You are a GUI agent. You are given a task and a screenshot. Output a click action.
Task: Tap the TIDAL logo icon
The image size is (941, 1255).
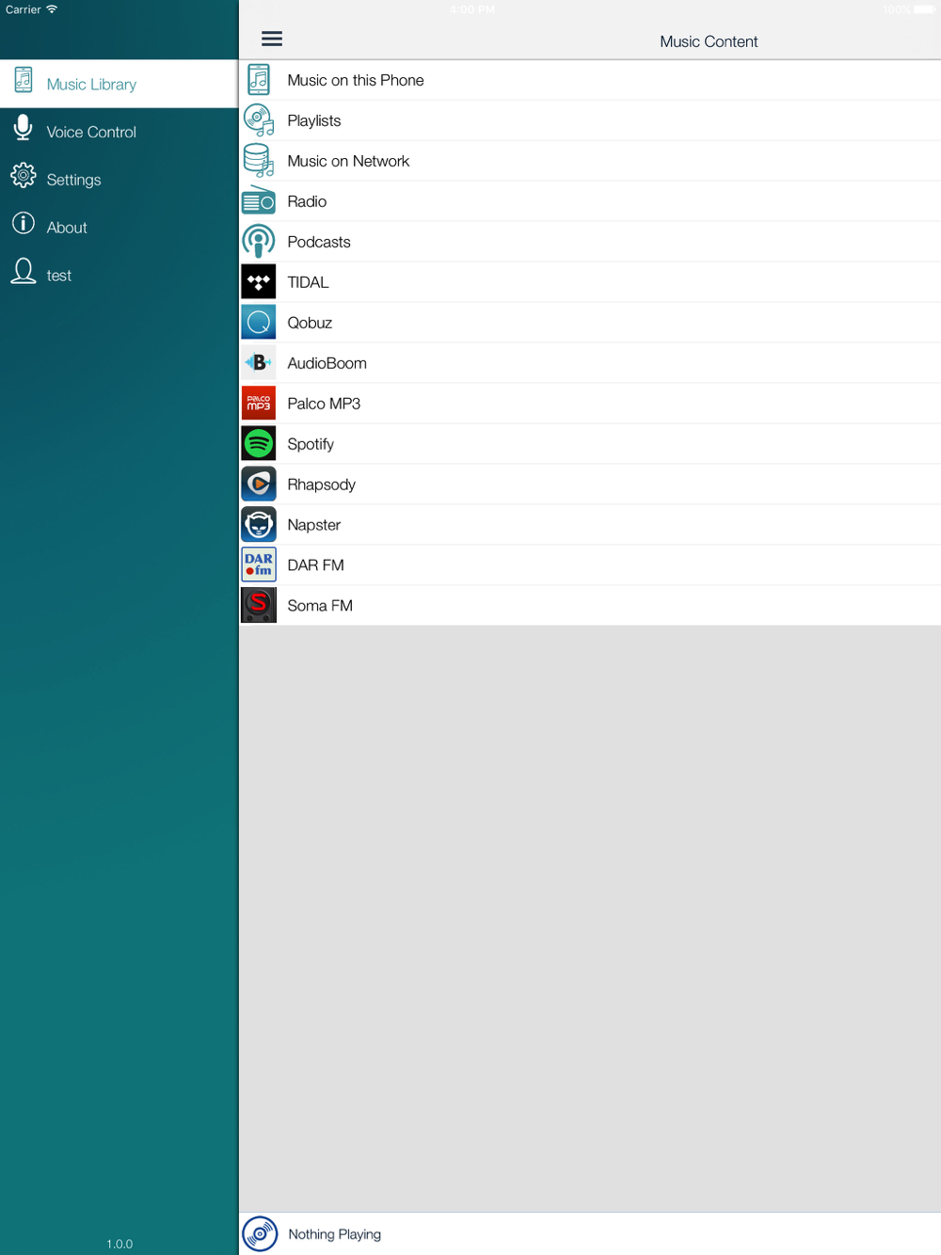pyautogui.click(x=259, y=282)
